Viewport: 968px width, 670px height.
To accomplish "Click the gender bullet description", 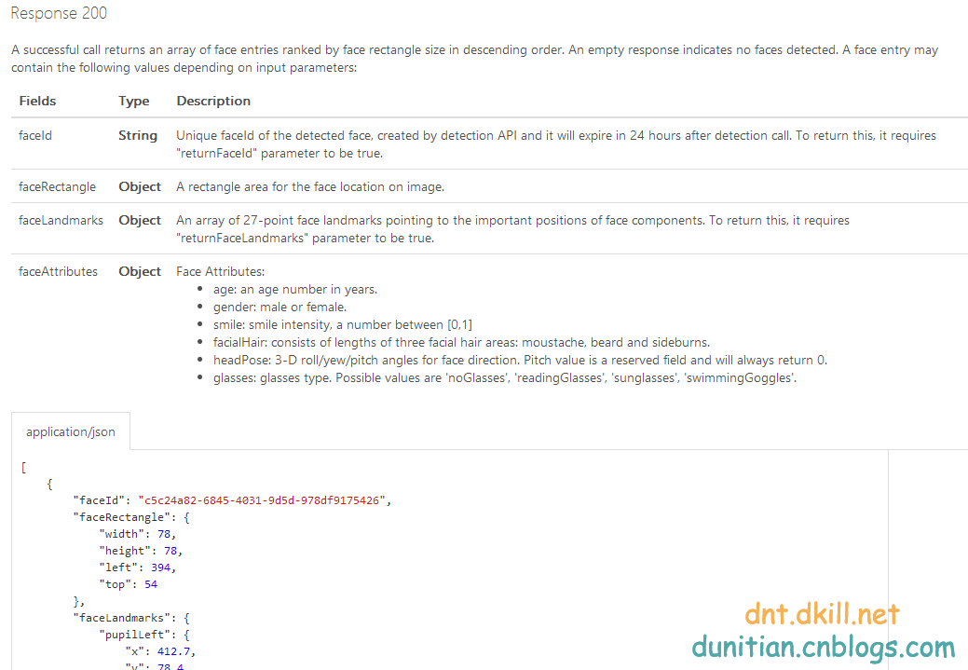I will click(x=279, y=307).
